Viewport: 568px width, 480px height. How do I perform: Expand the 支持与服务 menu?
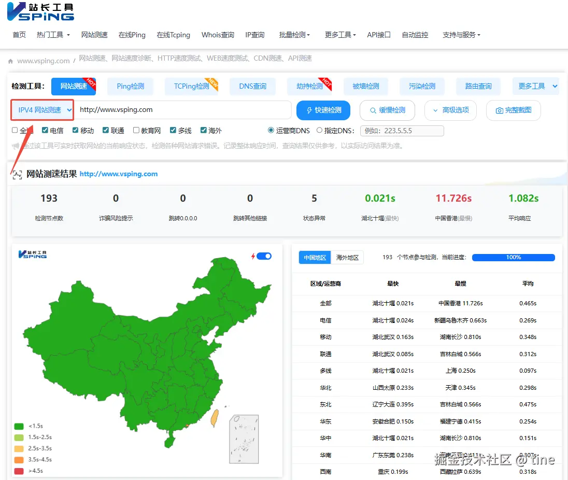[x=461, y=35]
